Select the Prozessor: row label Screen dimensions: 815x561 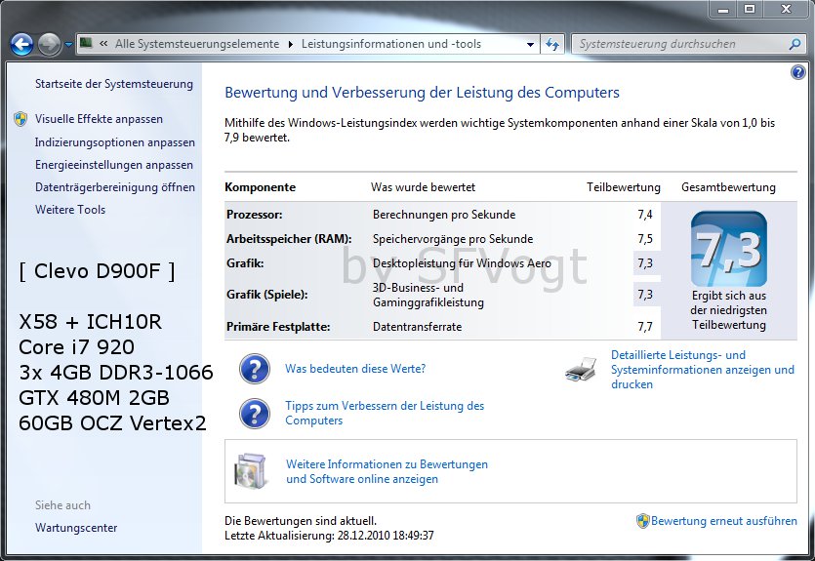[255, 215]
